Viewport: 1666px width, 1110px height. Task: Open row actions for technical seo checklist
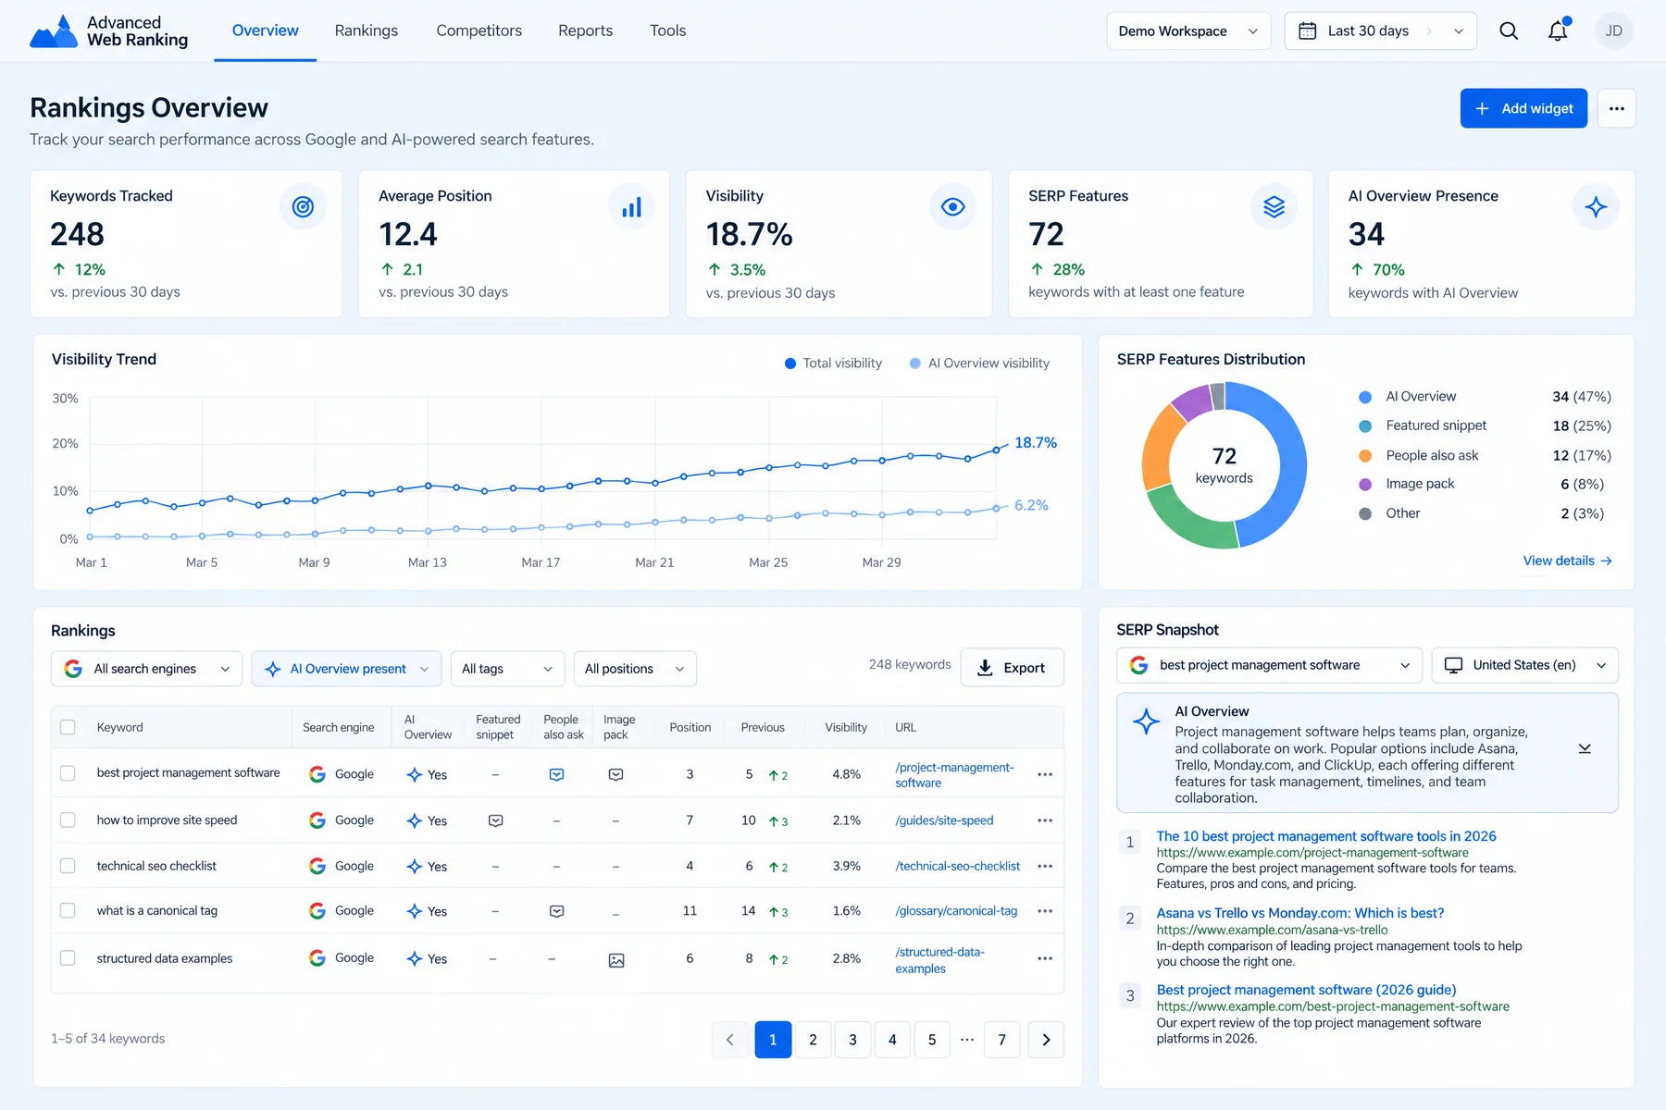[x=1045, y=866]
